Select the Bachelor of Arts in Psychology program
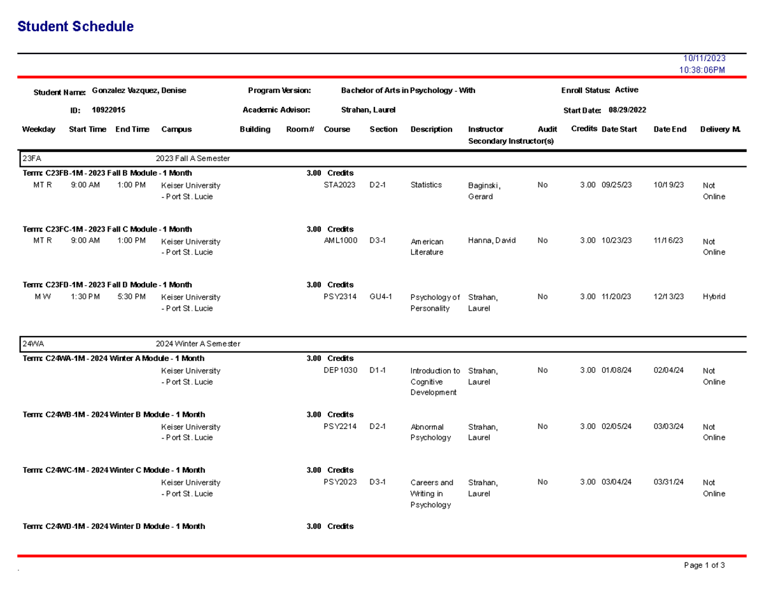The width and height of the screenshot is (764, 590). point(408,90)
